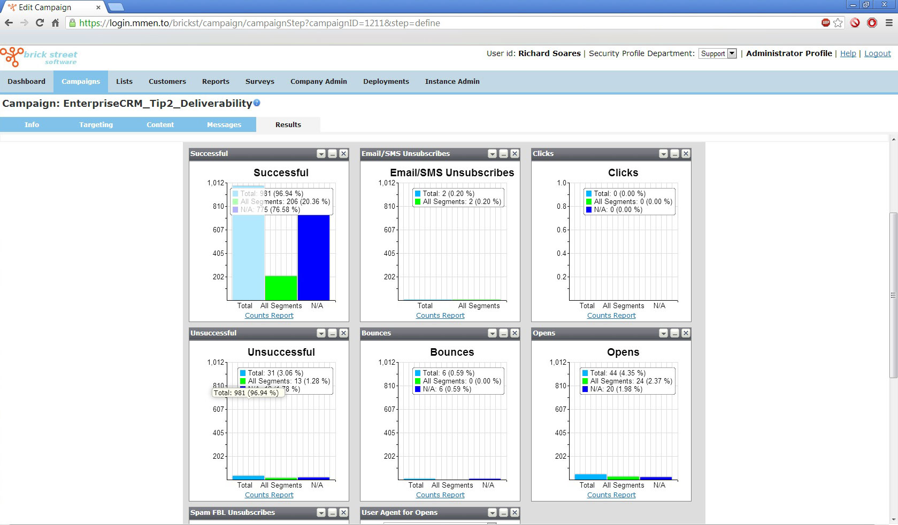Minimize the Successful panel
Viewport: 898px width, 525px height.
pos(332,154)
